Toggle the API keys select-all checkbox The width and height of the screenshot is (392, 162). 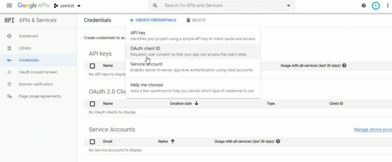pyautogui.click(x=92, y=66)
